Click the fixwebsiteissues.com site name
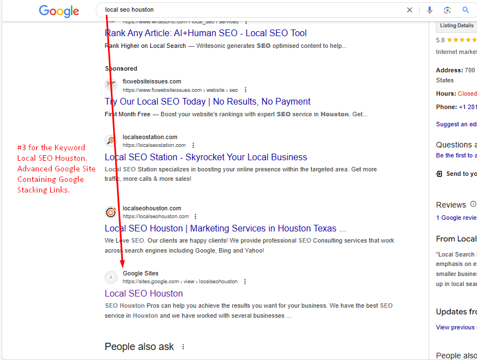This screenshot has width=477, height=360. pos(152,81)
